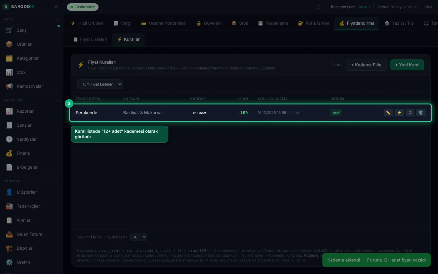The width and height of the screenshot is (438, 274).
Task: Click the Kademe Ekle button
Action: click(x=366, y=65)
